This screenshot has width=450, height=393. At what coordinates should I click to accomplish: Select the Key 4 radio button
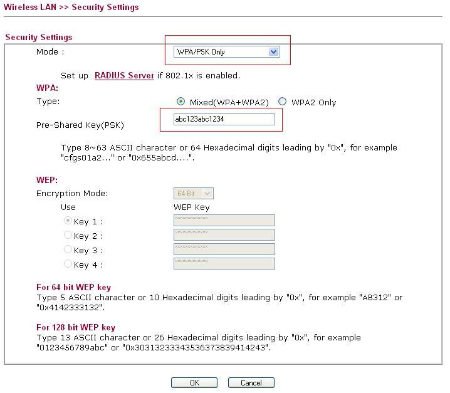pos(68,264)
